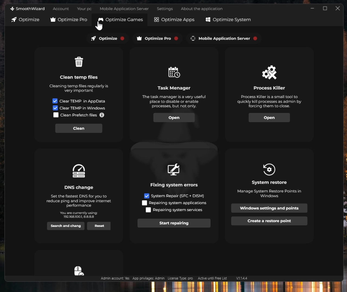The width and height of the screenshot is (347, 292).
Task: Click the Create a restore point button
Action: (x=269, y=221)
